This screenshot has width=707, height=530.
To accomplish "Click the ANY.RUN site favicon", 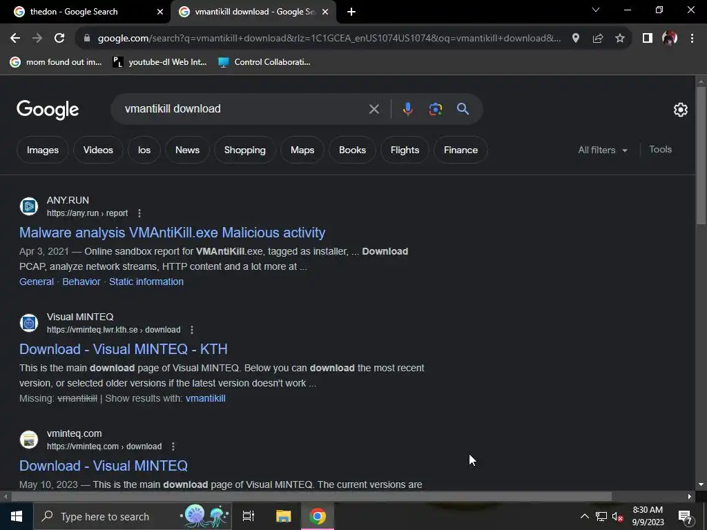I will click(x=29, y=206).
